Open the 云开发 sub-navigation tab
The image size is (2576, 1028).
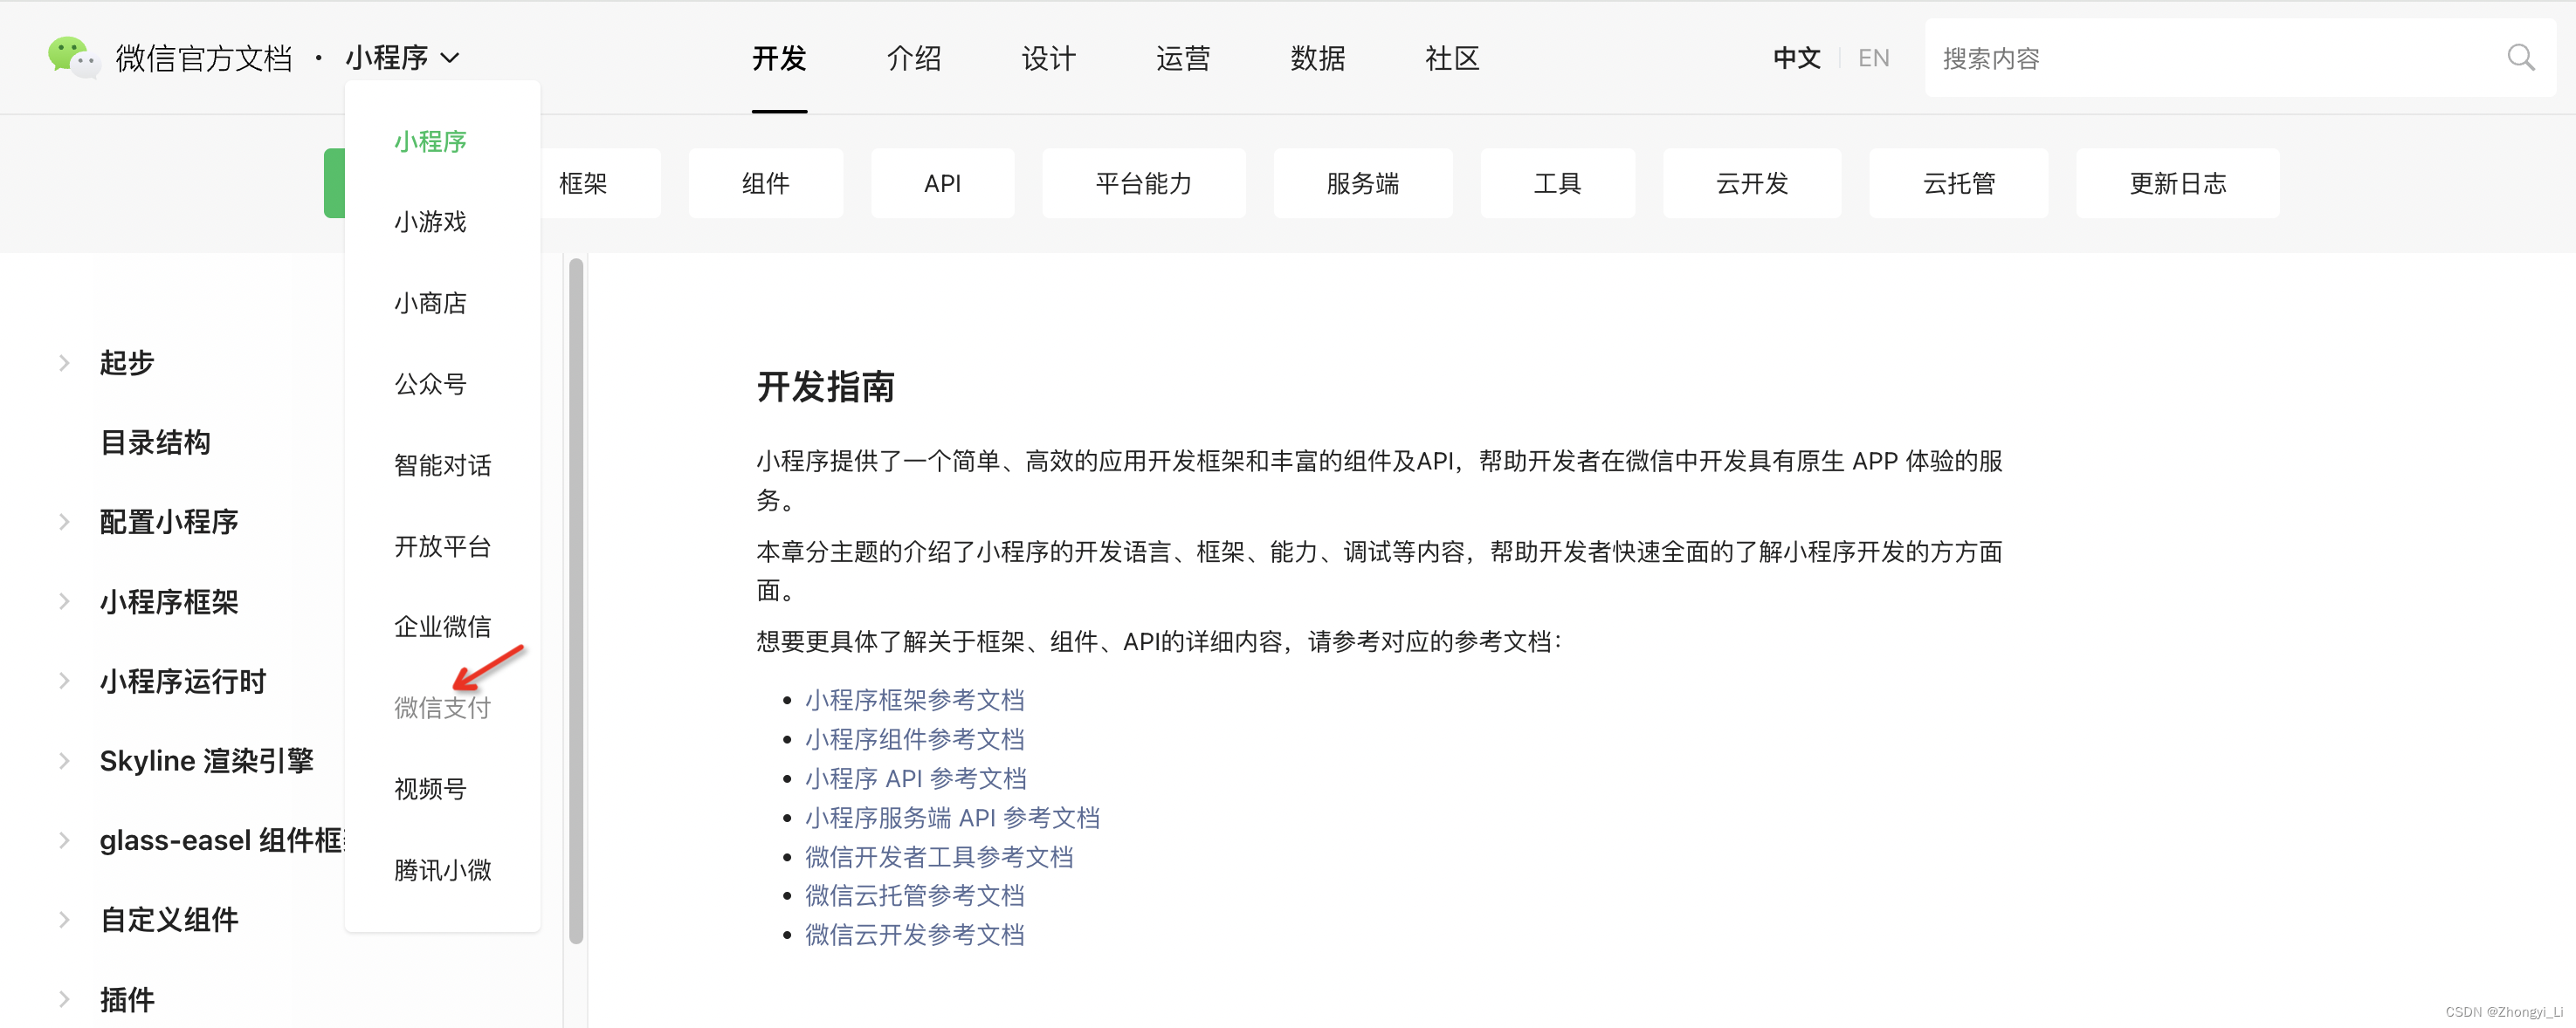[1751, 184]
